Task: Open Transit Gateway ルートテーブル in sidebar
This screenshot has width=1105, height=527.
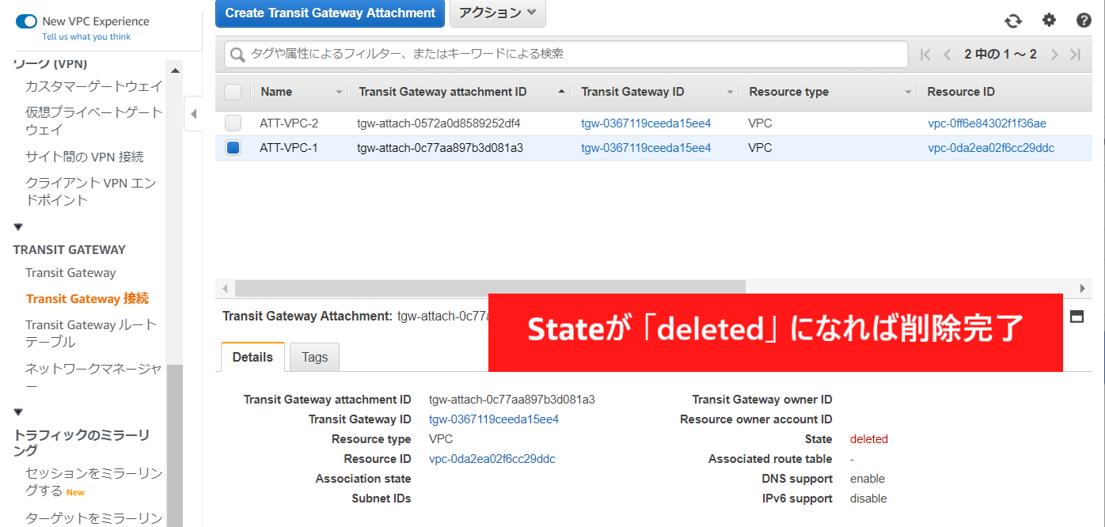Action: click(90, 333)
